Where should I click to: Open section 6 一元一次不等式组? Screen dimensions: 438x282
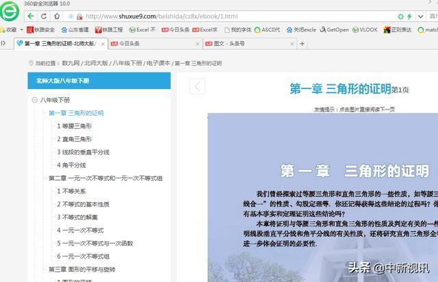[83, 256]
